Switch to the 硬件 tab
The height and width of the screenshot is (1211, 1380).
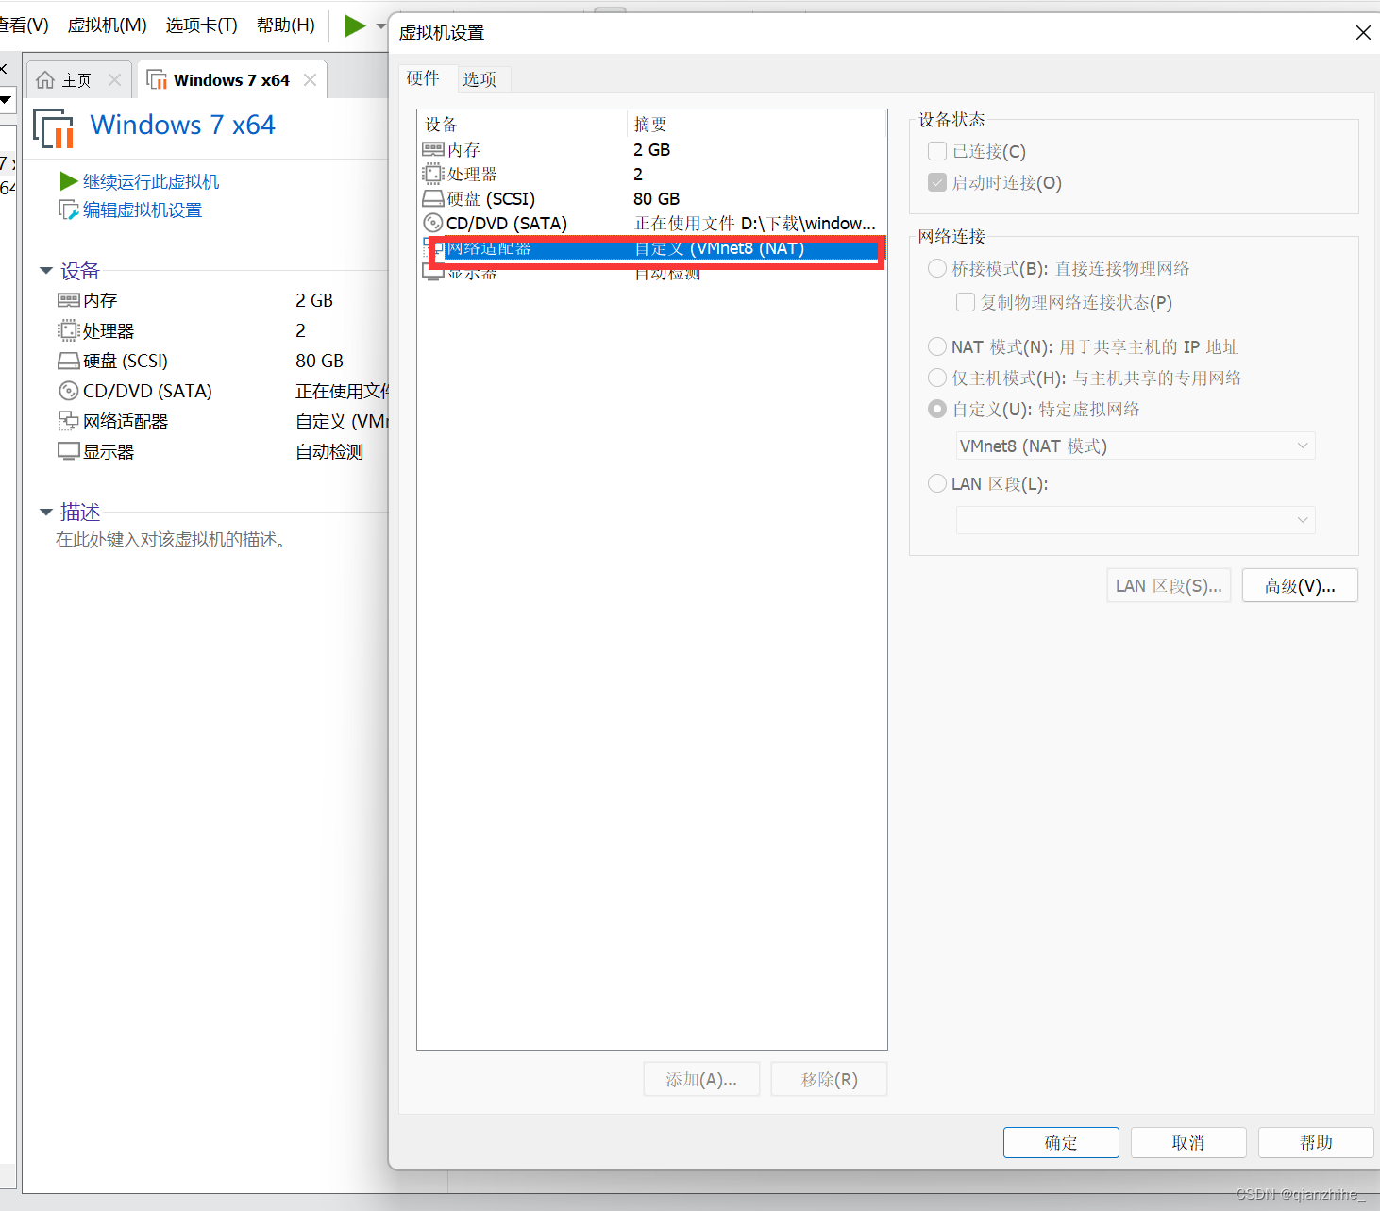pos(423,78)
